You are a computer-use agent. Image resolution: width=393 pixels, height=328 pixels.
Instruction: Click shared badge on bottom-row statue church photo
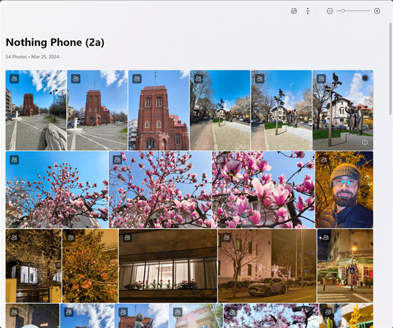(123, 312)
